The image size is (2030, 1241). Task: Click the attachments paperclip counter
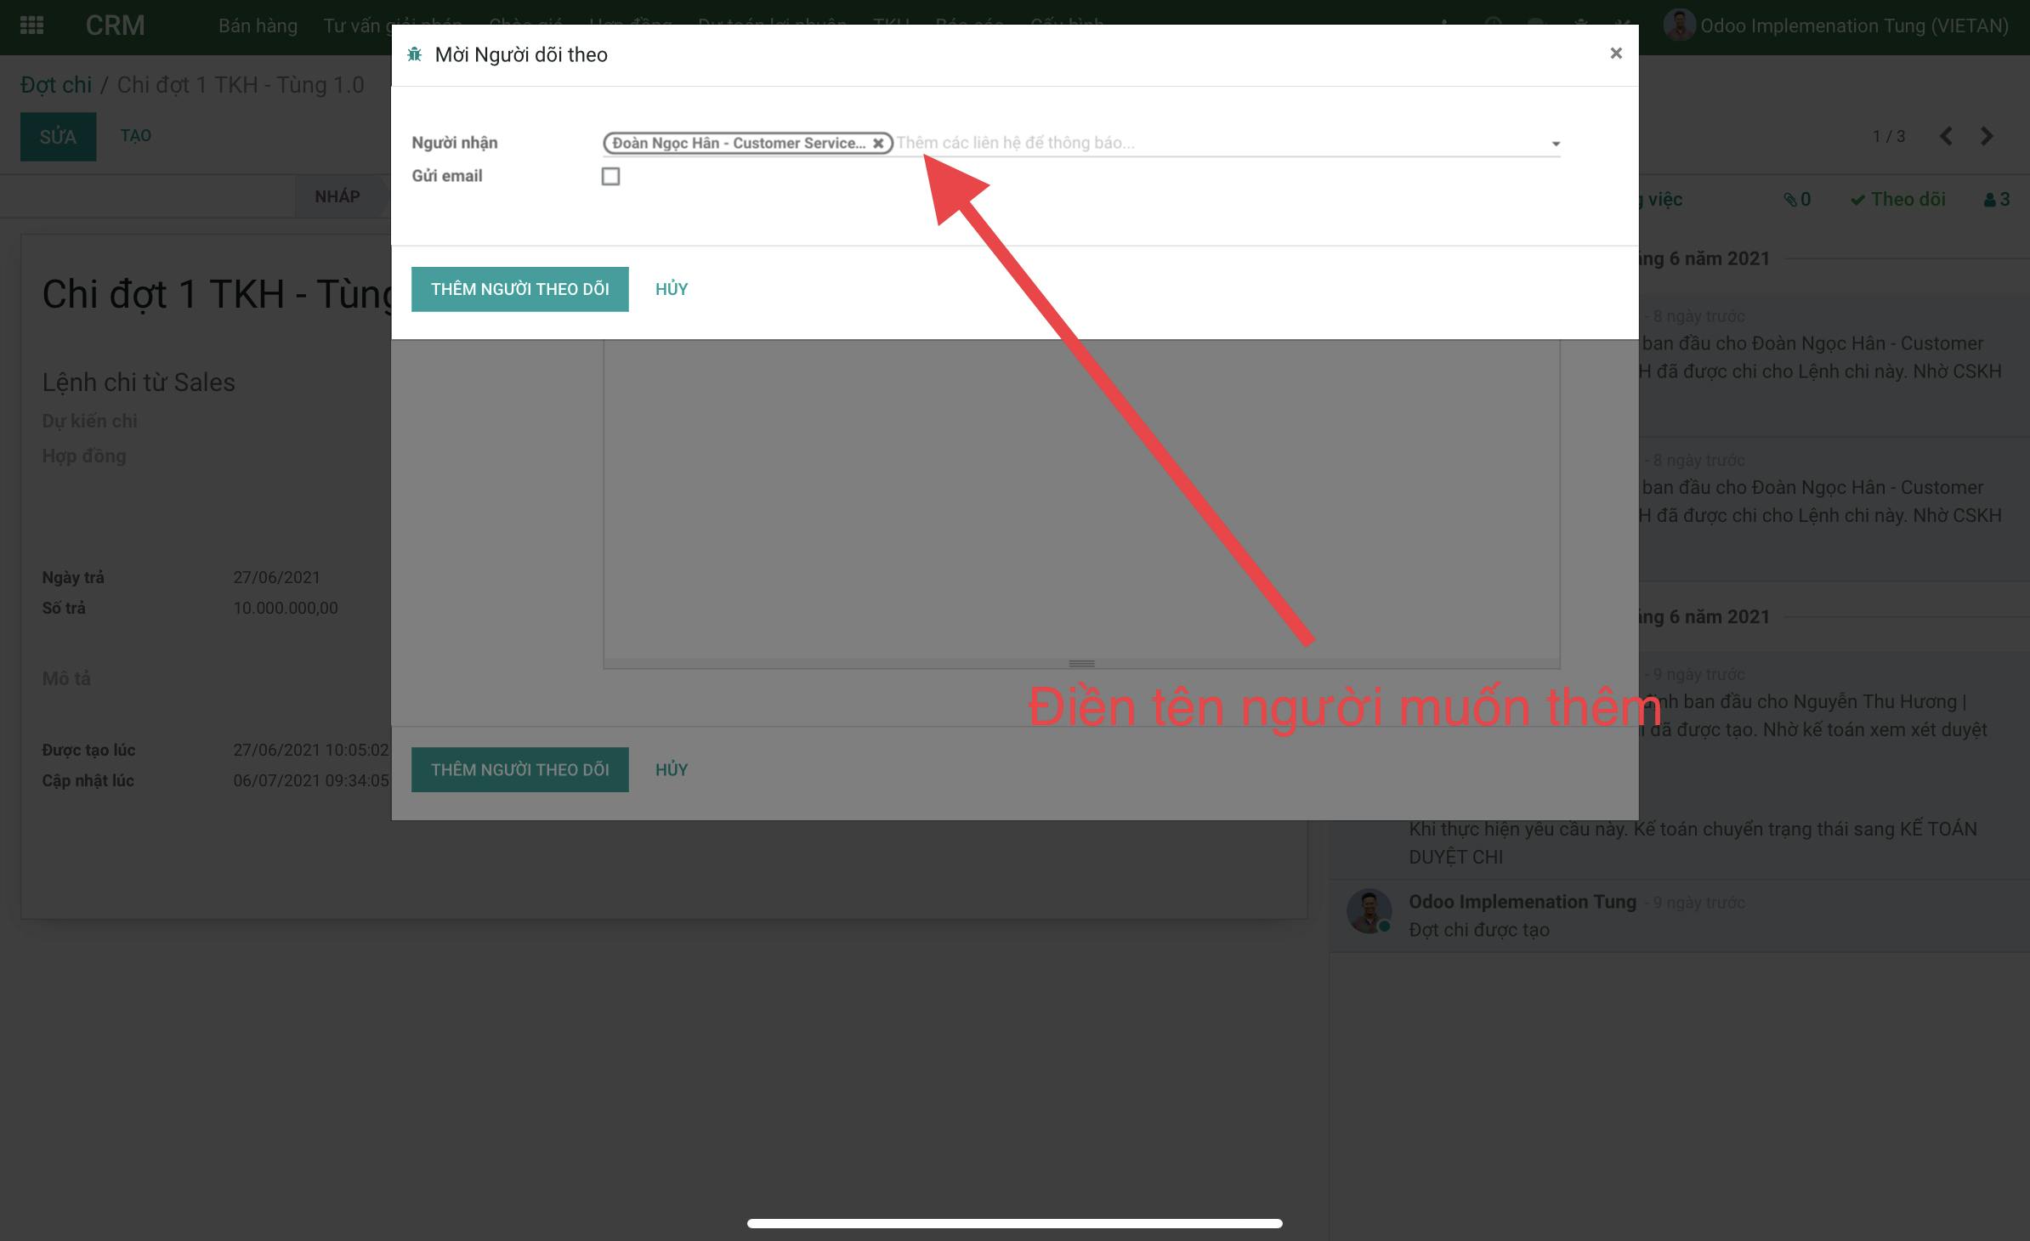click(x=1797, y=199)
